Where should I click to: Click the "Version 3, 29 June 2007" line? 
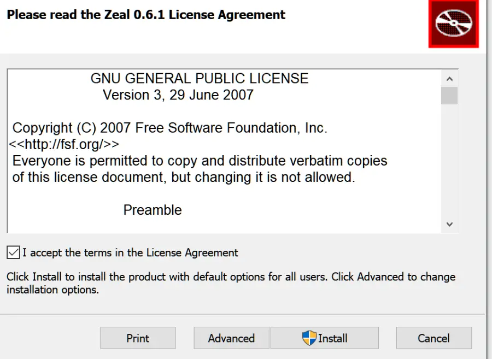pos(178,95)
